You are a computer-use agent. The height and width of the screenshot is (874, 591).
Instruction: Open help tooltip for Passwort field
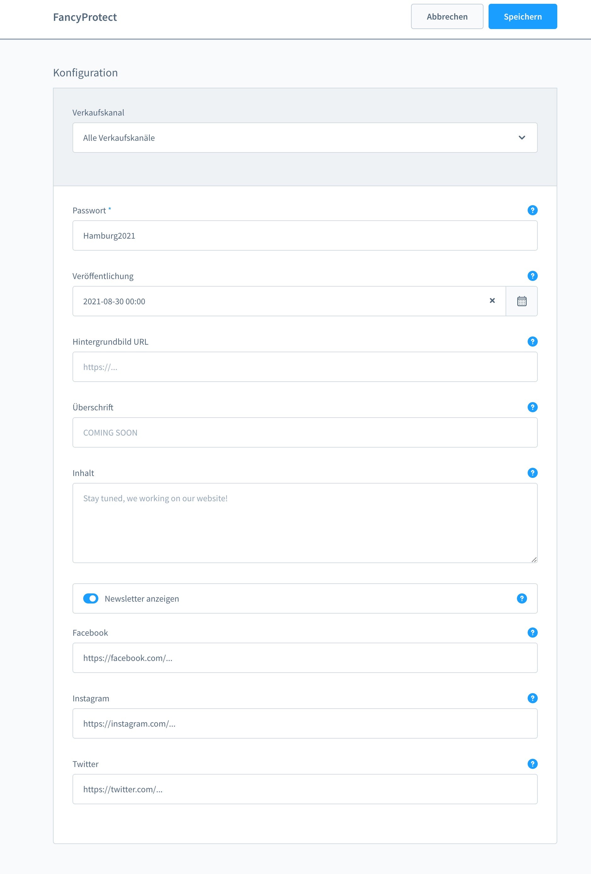click(x=532, y=210)
